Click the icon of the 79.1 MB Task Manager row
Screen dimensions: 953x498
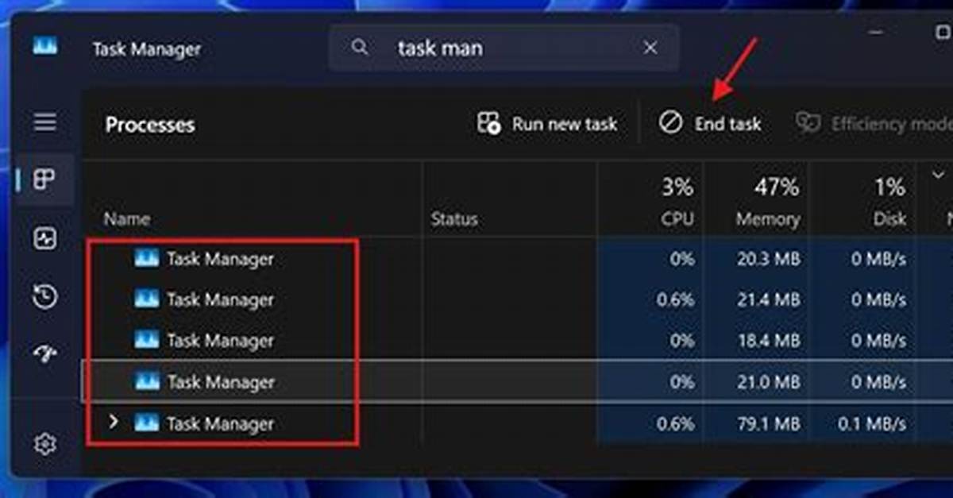coord(147,423)
